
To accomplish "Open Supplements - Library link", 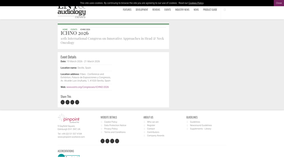I will [201, 129].
